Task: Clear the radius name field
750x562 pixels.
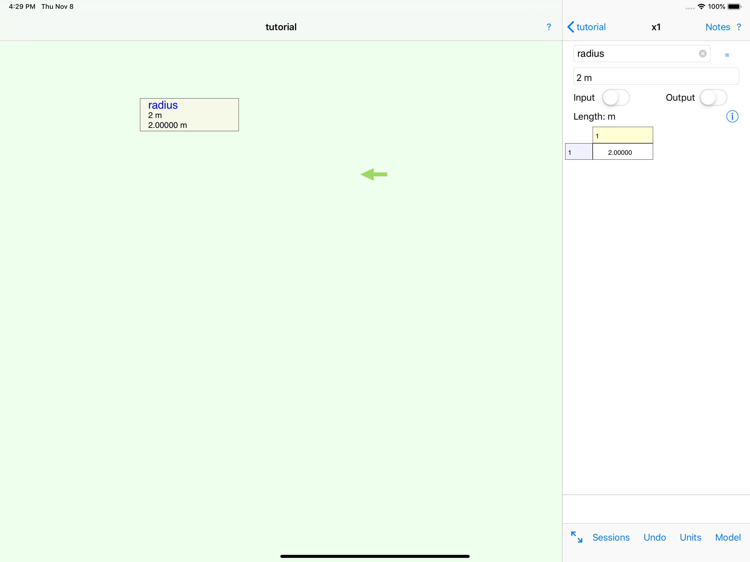Action: (x=703, y=54)
